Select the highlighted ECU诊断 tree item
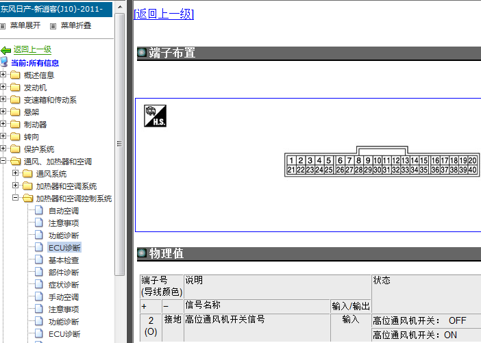The image size is (481, 343). (x=64, y=248)
